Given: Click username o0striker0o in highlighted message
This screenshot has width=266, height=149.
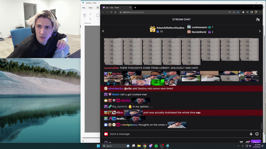Looking at the screenshot, I should click(116, 89).
